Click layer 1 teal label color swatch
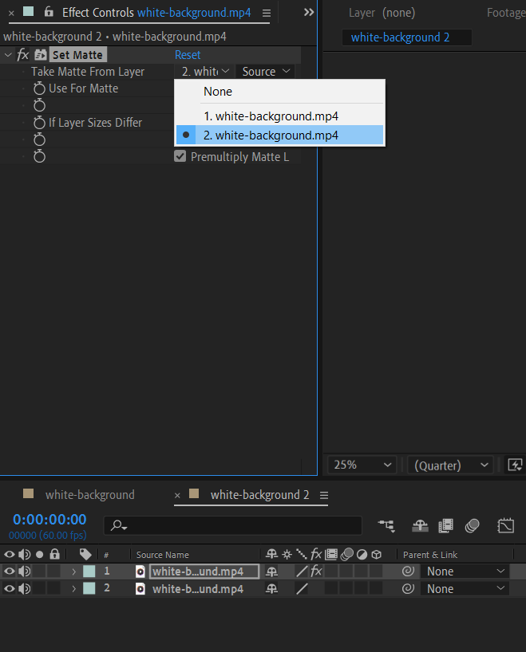Screen dimensions: 526x652 (x=89, y=571)
